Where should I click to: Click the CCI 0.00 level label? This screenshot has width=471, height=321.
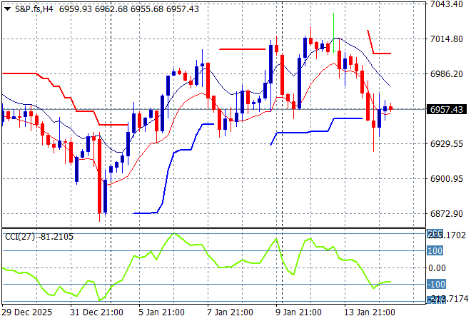(437, 267)
